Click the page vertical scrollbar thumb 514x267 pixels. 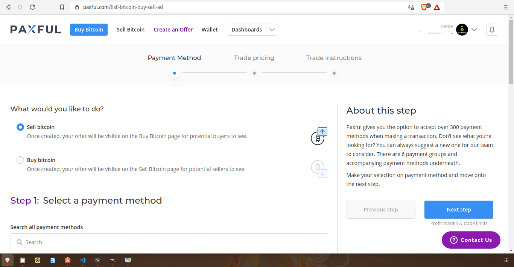tap(511, 51)
